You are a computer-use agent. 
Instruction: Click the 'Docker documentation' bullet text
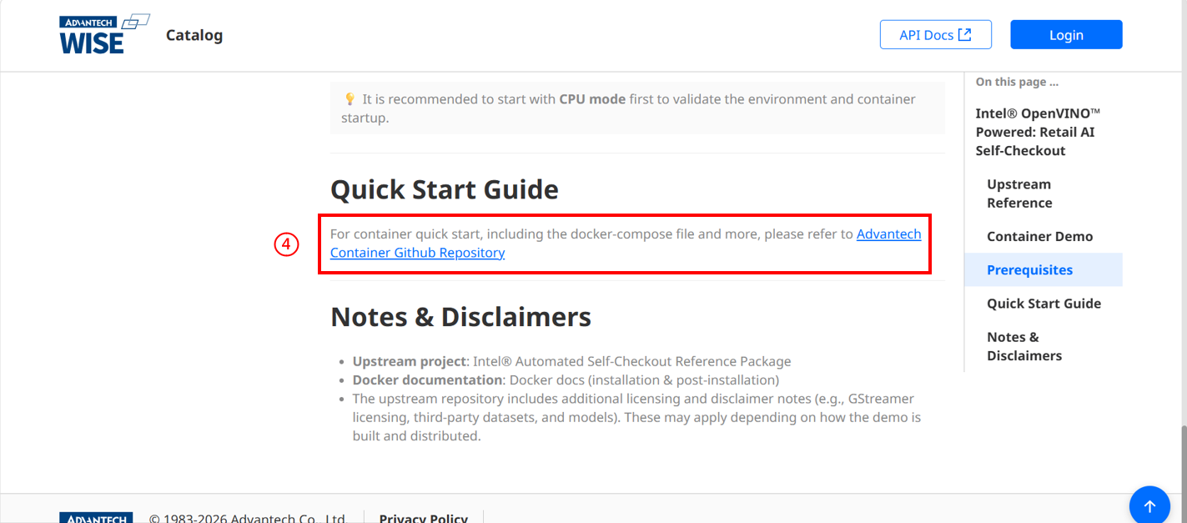(566, 380)
